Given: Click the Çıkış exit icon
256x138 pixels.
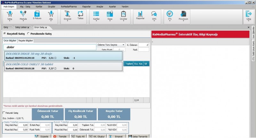Looking at the screenshot, I should coord(248,14).
